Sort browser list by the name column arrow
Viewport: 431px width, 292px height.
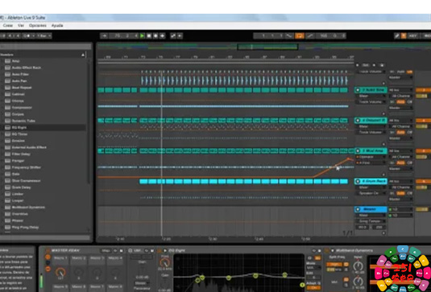coord(83,55)
